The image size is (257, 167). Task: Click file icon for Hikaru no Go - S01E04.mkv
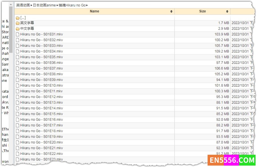tap(17, 51)
